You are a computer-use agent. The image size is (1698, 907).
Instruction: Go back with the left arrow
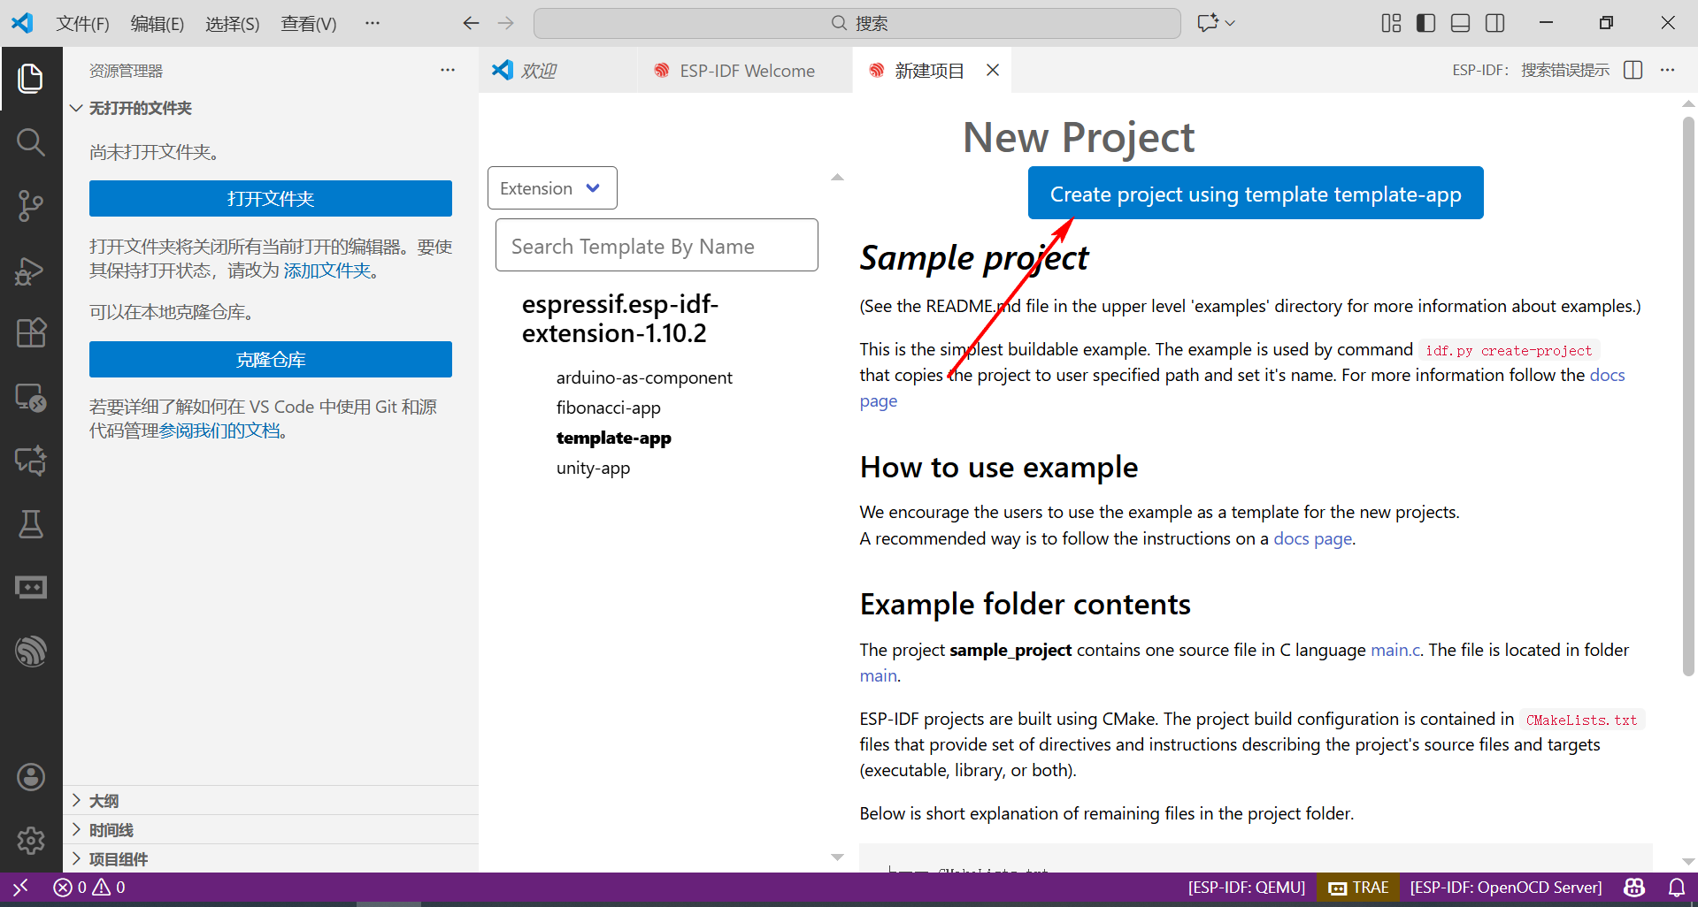(471, 23)
